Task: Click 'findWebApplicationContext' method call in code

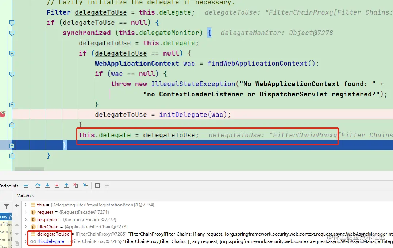Action: [257, 64]
